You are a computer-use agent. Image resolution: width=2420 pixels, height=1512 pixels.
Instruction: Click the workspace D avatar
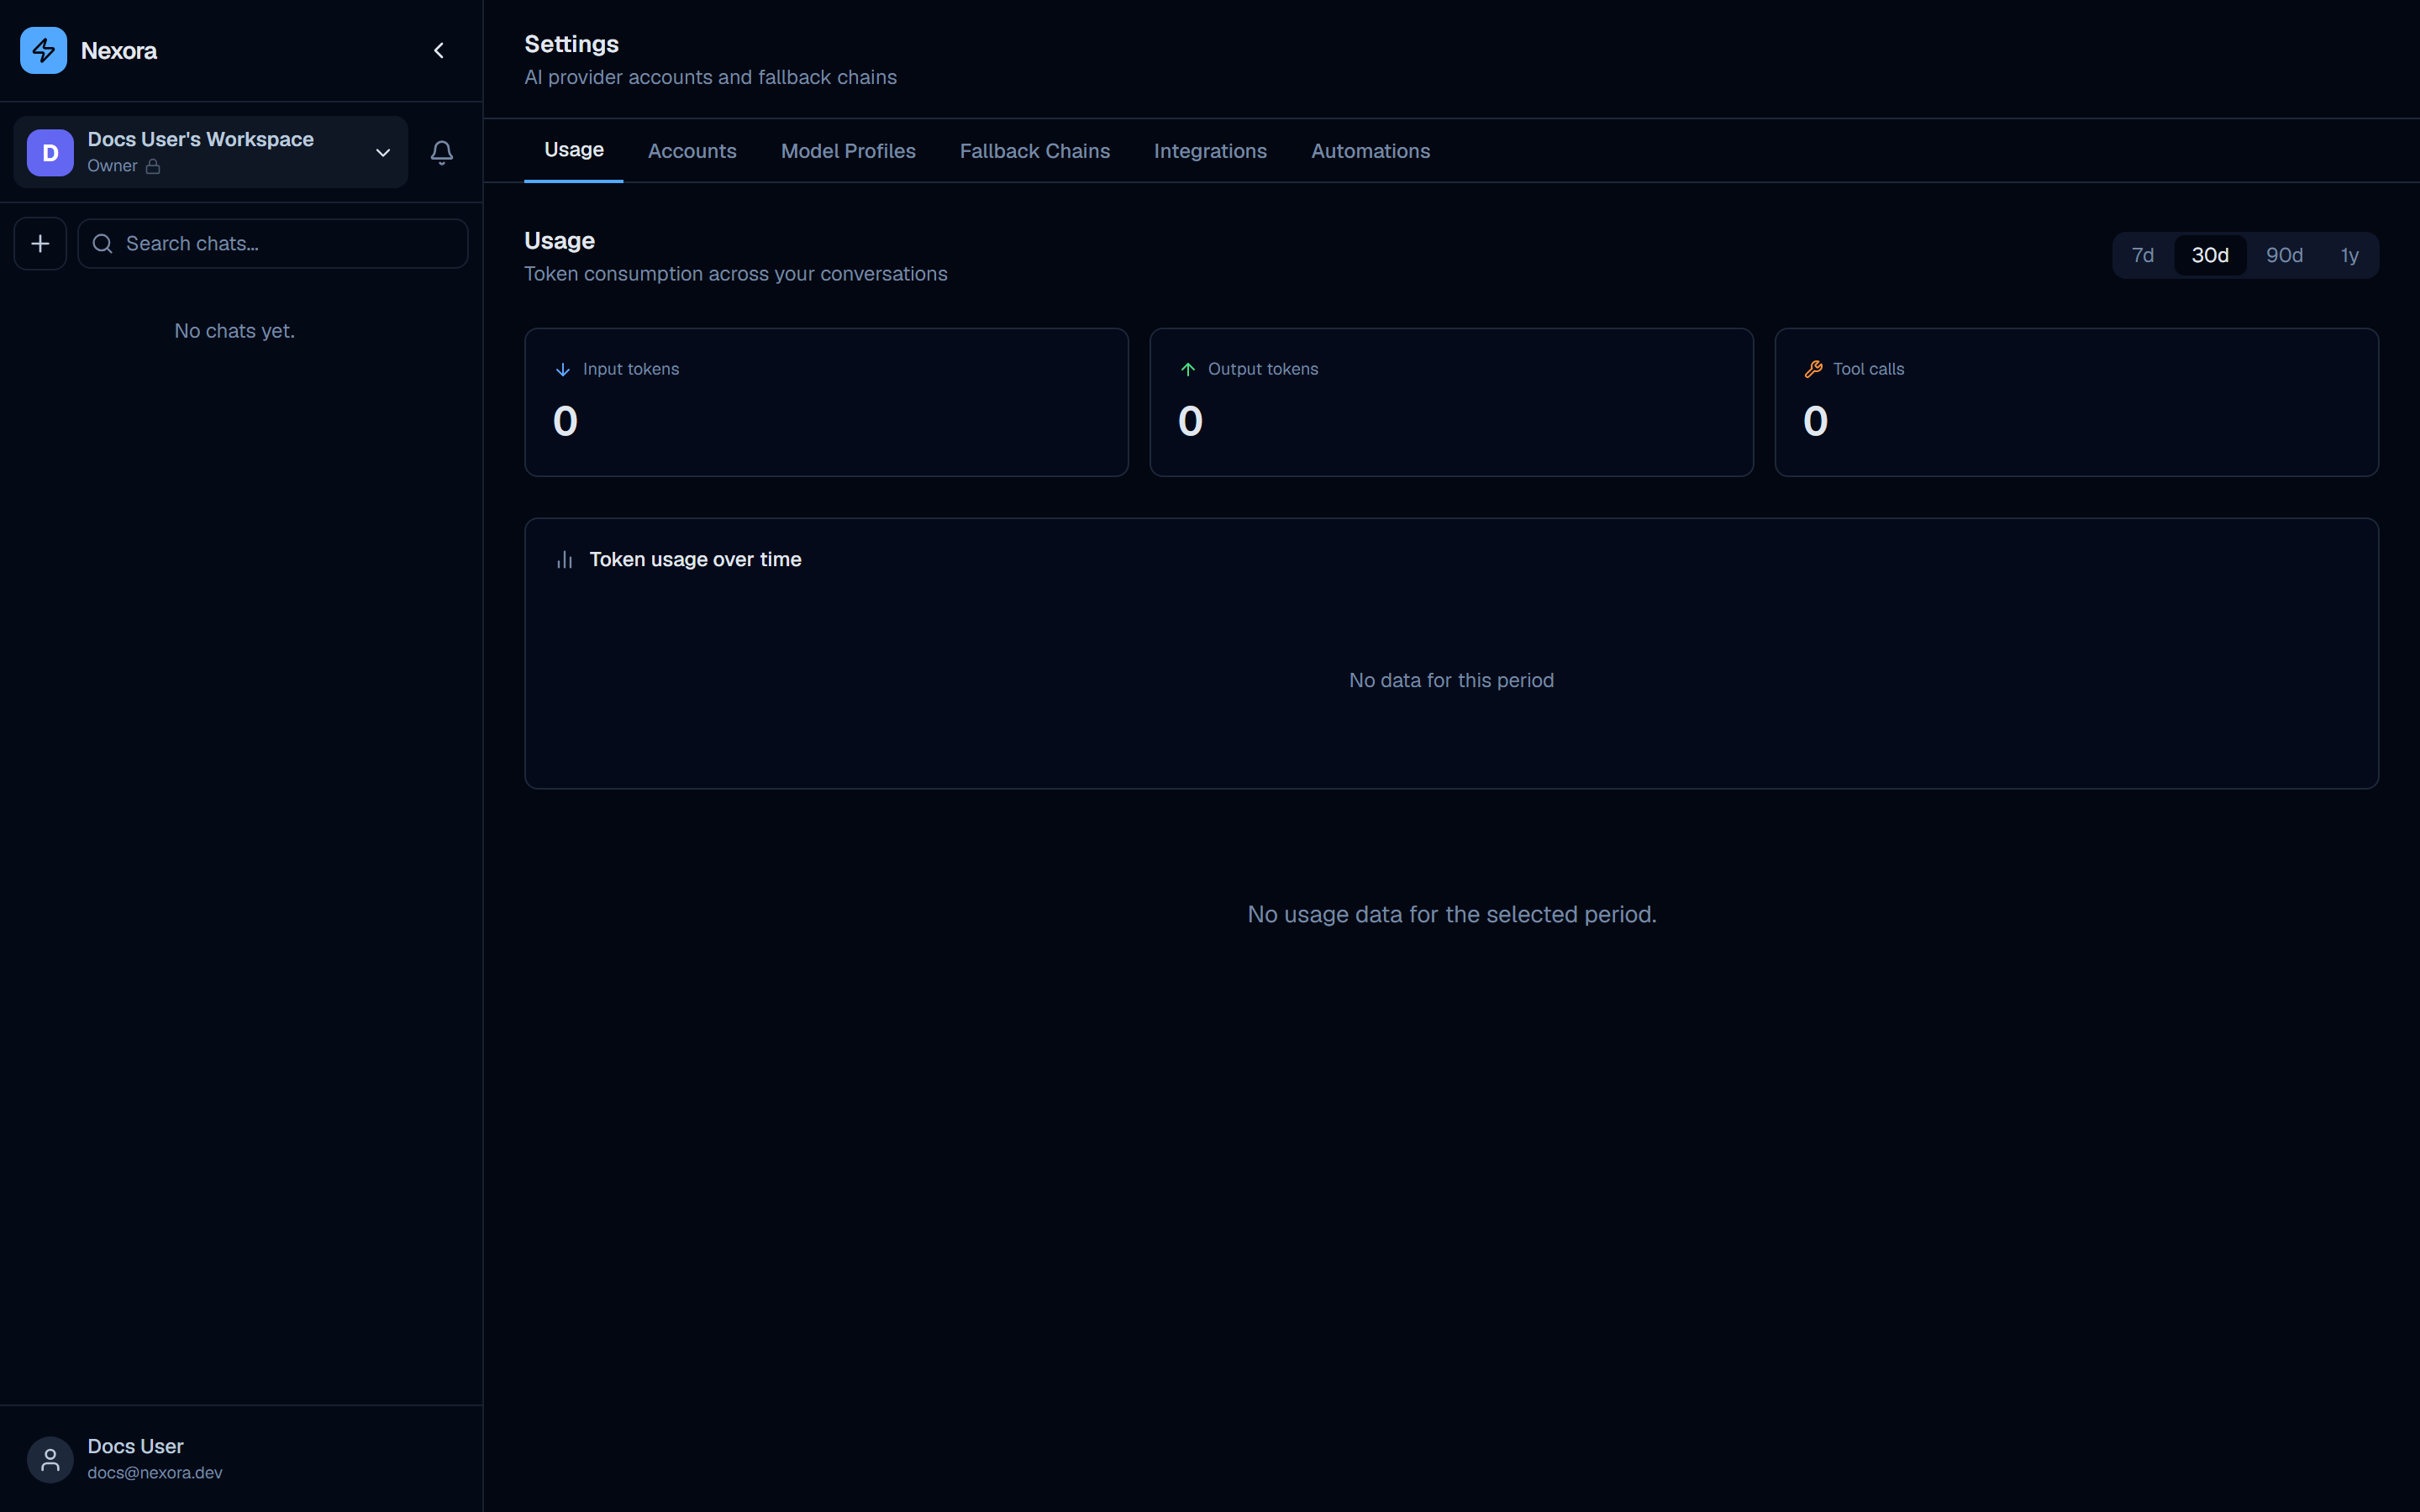50,152
